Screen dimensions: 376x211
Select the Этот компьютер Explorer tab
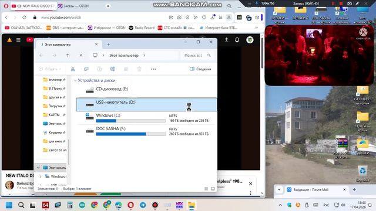(x=68, y=45)
